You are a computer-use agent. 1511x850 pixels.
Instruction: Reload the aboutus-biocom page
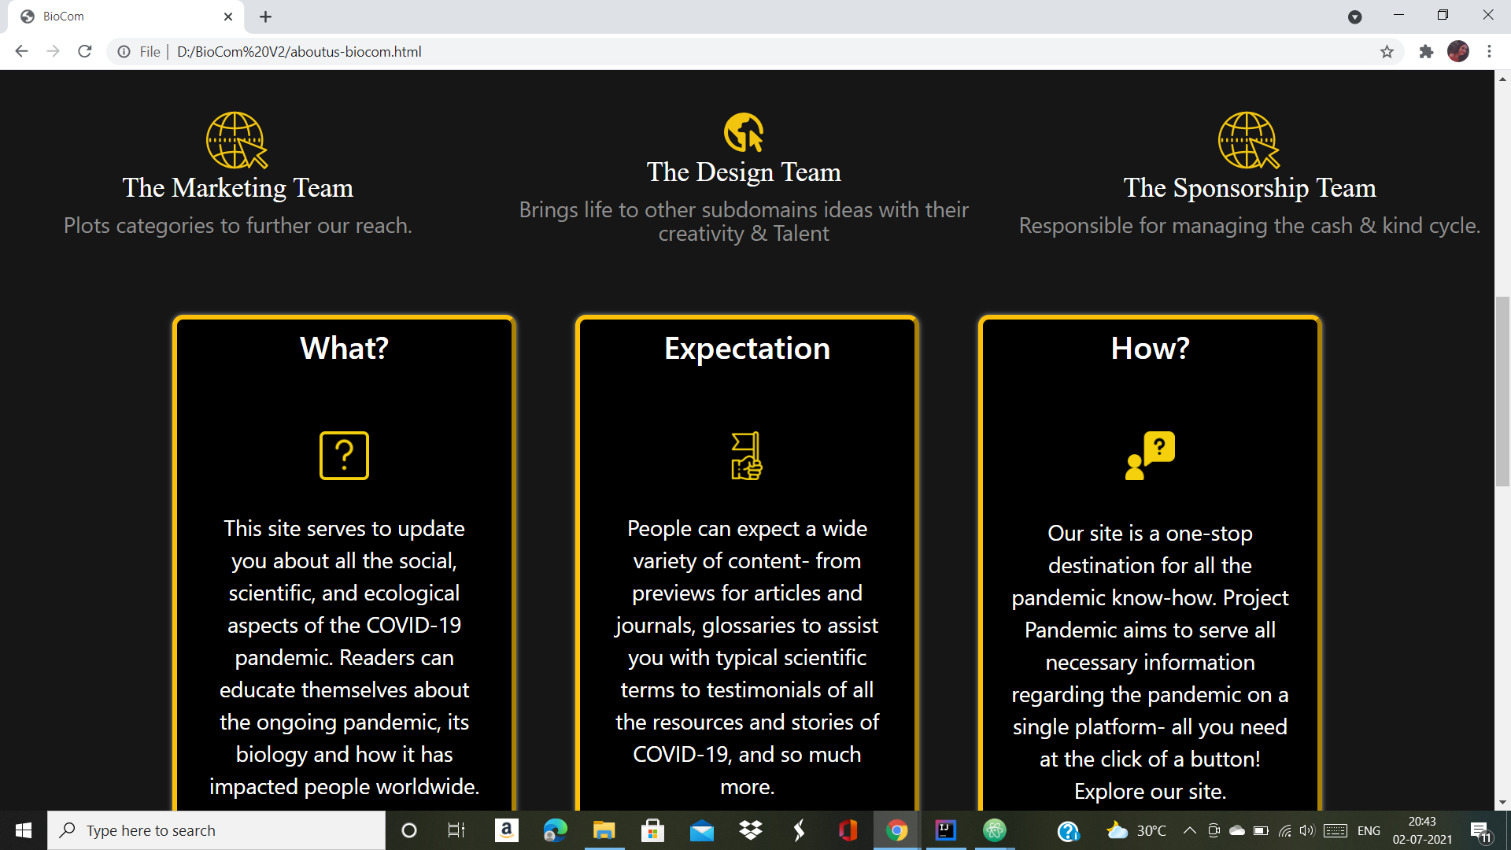click(85, 51)
